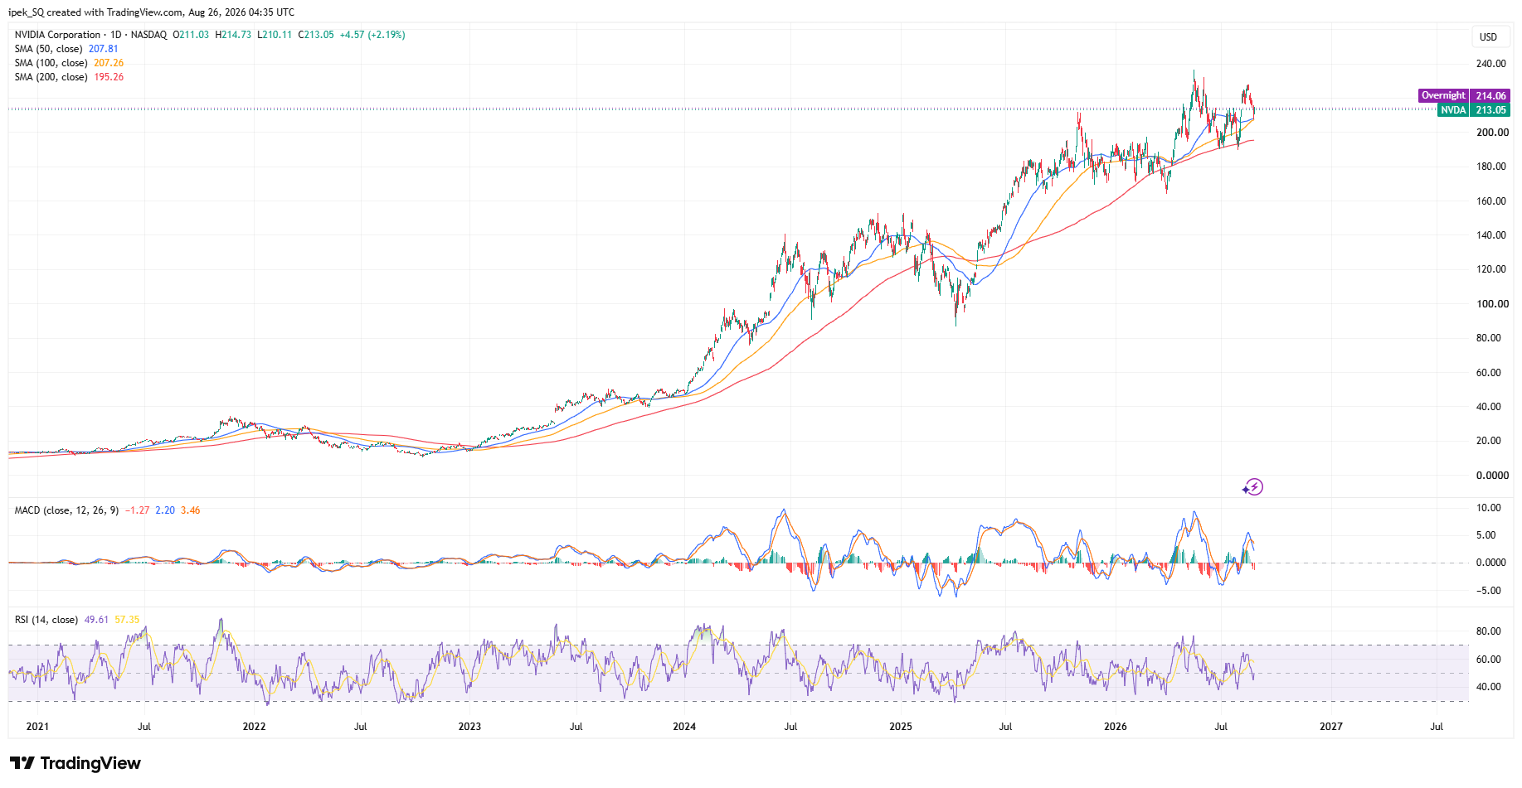Click the open value O211.03
This screenshot has height=788, width=1522.
coord(191,35)
